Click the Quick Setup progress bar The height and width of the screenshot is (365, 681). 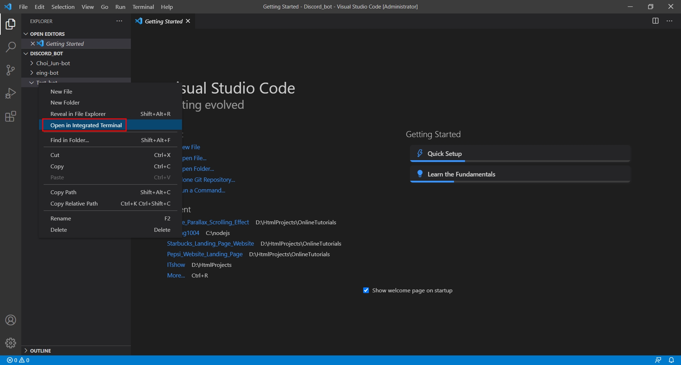[x=520, y=161]
